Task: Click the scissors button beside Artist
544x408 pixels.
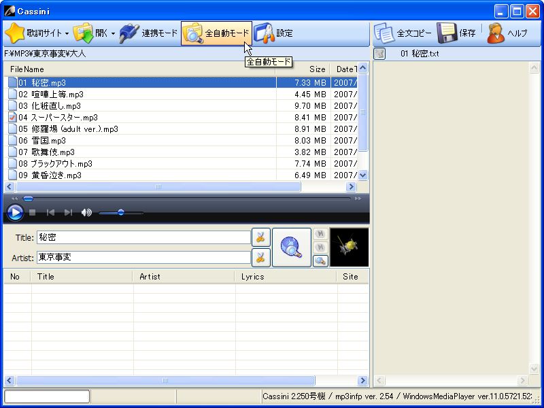Action: 261,258
